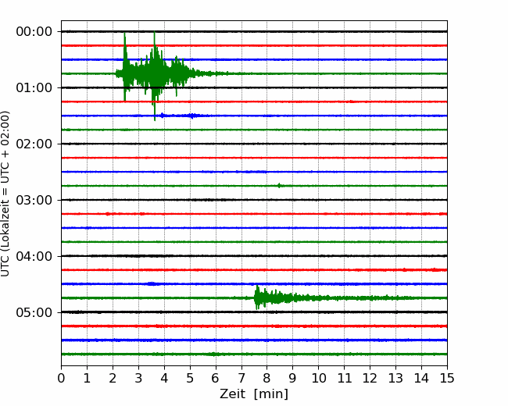Click x-axis tick label 13
This screenshot has height=406, width=508.
point(395,378)
